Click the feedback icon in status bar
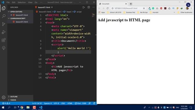Image resolution: width=195 pixels, height=110 pixels. click(x=90, y=103)
